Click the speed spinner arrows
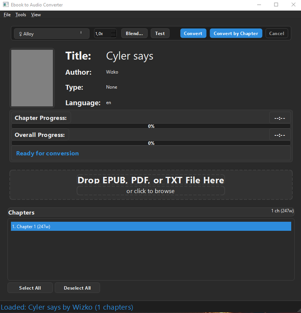The width and height of the screenshot is (301, 313). click(x=113, y=33)
